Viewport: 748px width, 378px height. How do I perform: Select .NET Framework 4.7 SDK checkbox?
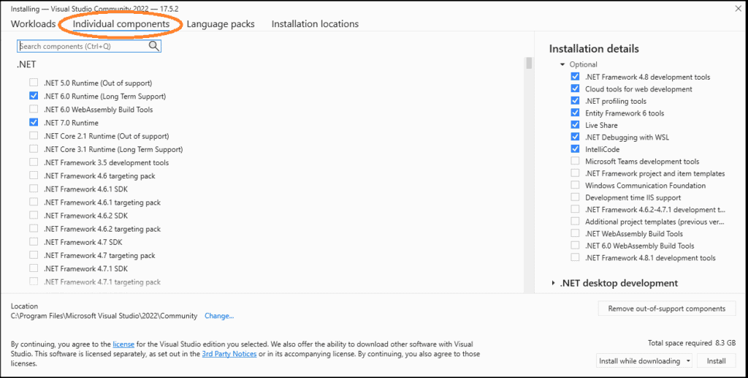click(x=34, y=242)
